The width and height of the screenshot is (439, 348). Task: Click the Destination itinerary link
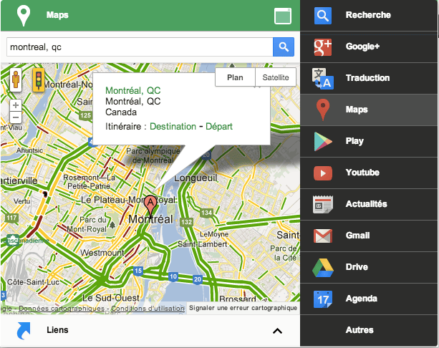(x=173, y=127)
